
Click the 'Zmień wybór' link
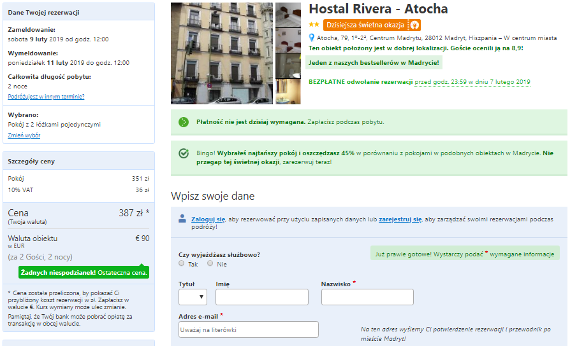pyautogui.click(x=24, y=135)
